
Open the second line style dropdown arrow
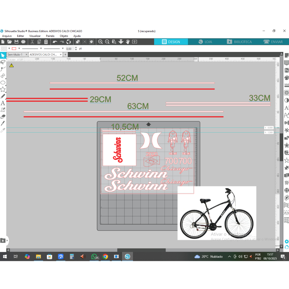[63, 49]
